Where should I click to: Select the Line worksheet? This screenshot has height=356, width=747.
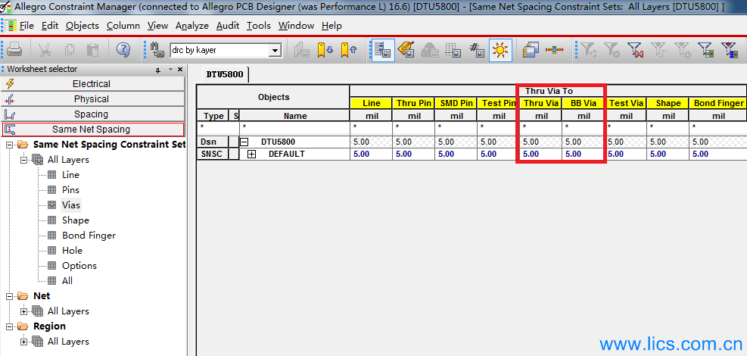70,175
